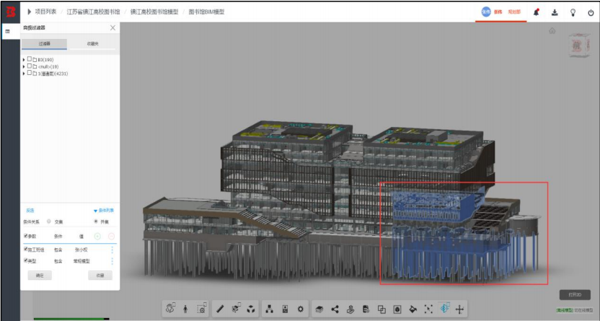Click the 反选 invert selection link

pyautogui.click(x=30, y=211)
